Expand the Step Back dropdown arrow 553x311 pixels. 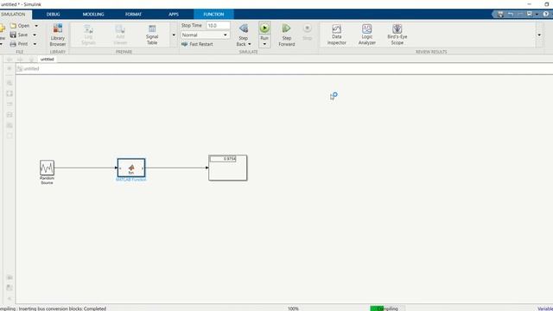click(250, 44)
